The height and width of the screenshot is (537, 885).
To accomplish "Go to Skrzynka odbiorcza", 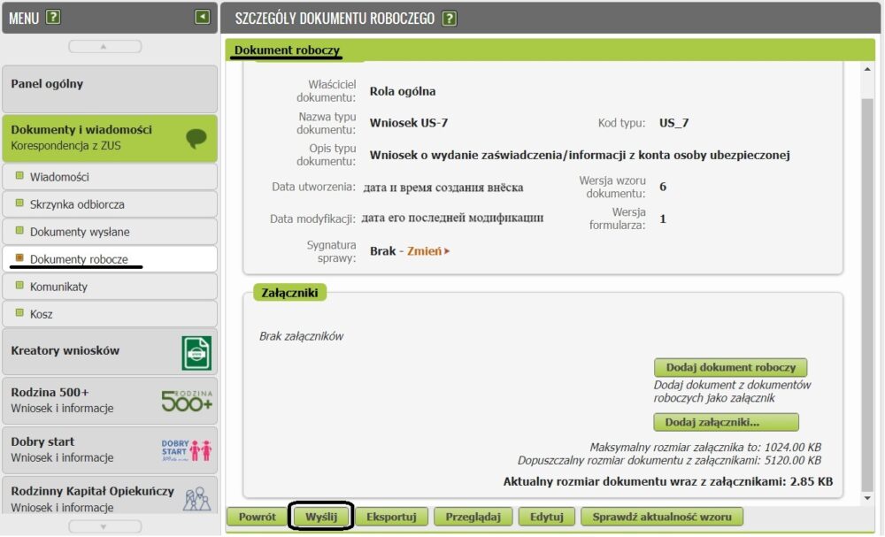I will [x=77, y=204].
